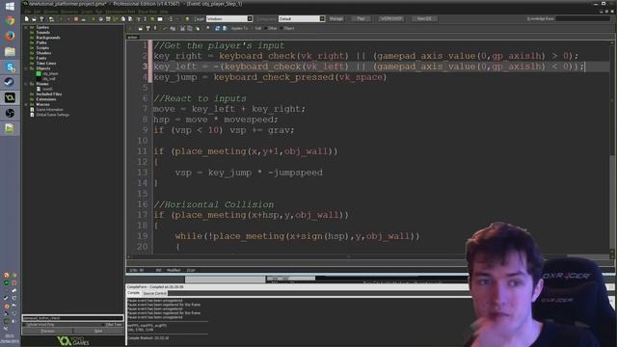The width and height of the screenshot is (617, 347).
Task: Confirm code with the green checkmark icon
Action: tap(130, 28)
